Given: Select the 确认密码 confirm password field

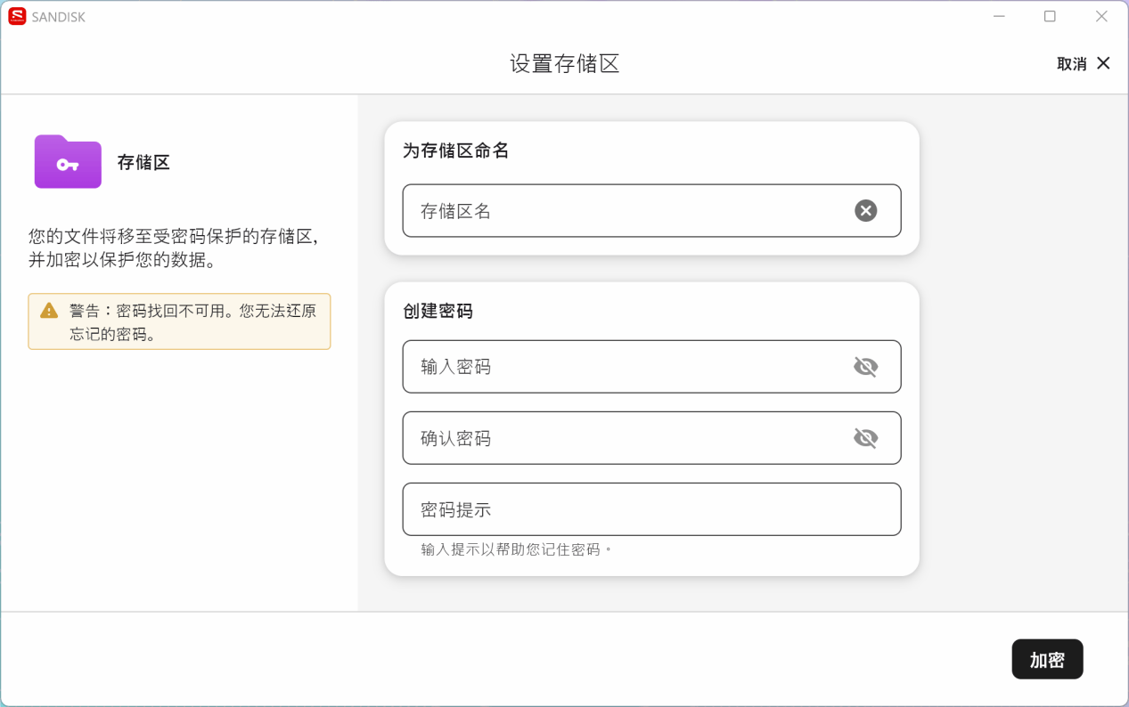Looking at the screenshot, I should (x=624, y=438).
